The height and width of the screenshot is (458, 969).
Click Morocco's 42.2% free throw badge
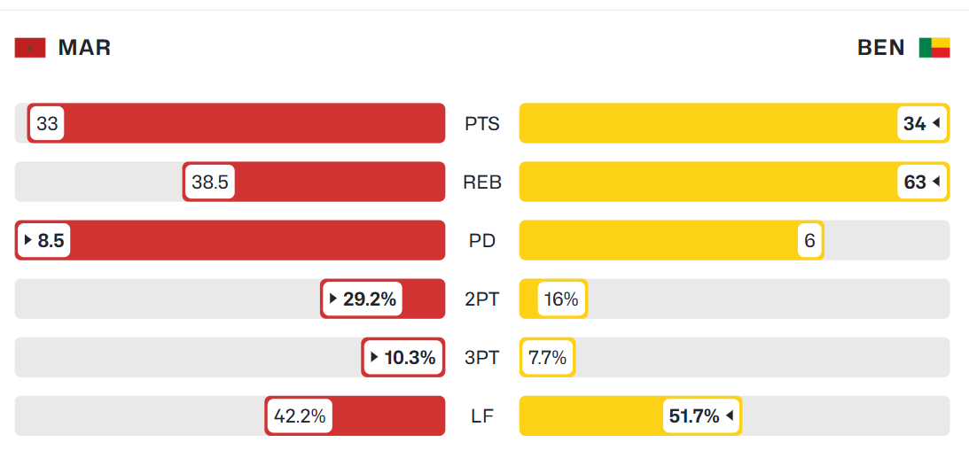coord(300,416)
